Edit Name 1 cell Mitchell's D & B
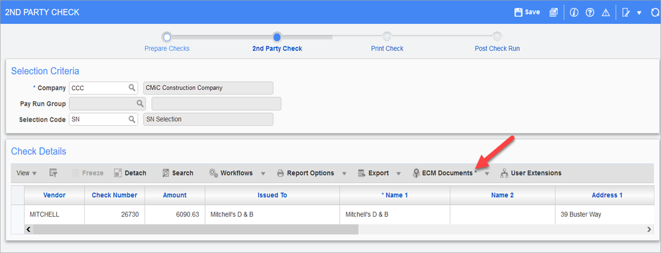The height and width of the screenshot is (253, 661). (x=395, y=214)
